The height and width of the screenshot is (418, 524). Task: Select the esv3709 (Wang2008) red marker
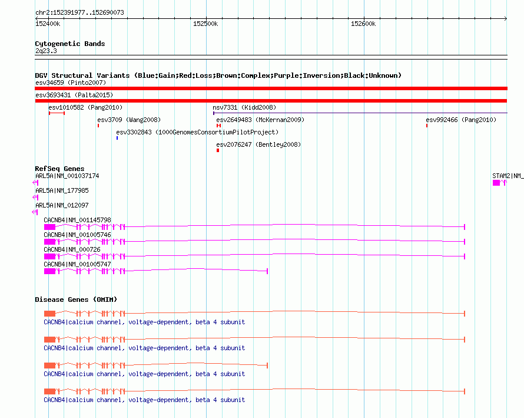[98, 126]
